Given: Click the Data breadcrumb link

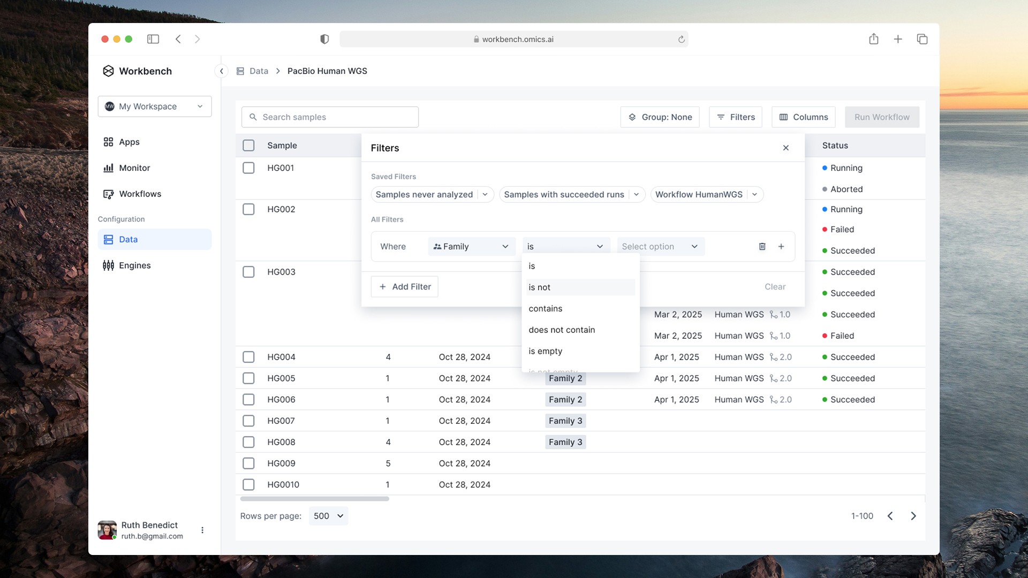Looking at the screenshot, I should (x=259, y=71).
